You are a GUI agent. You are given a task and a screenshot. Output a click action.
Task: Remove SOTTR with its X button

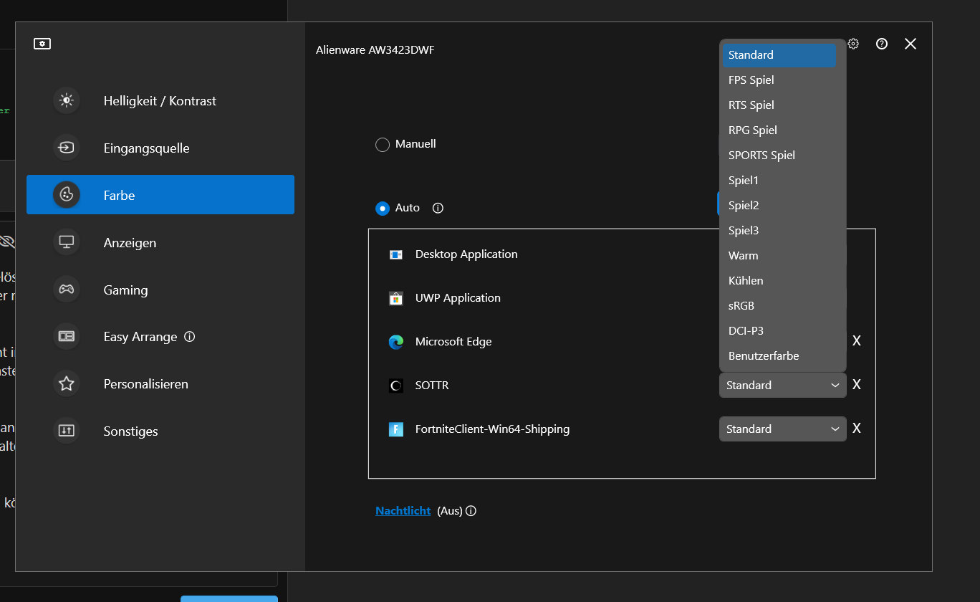857,385
